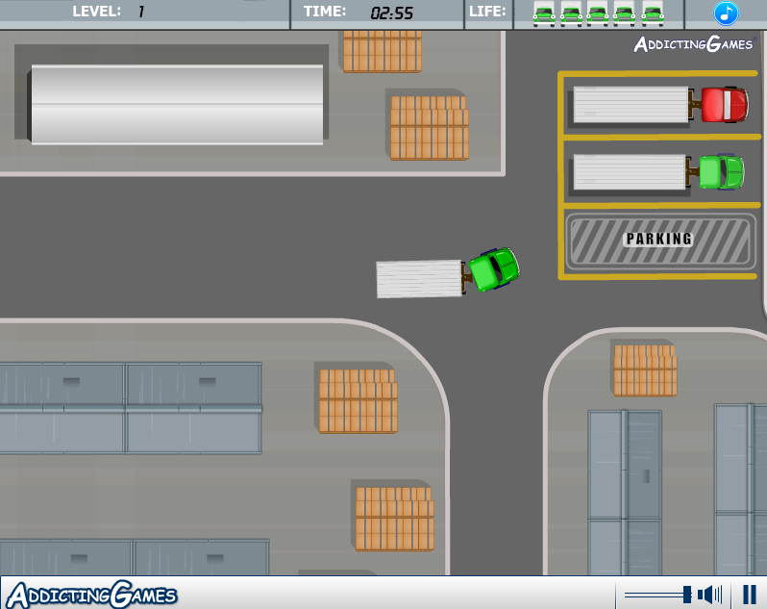Click the large white warehouse roof
The image size is (767, 609).
pyautogui.click(x=177, y=104)
